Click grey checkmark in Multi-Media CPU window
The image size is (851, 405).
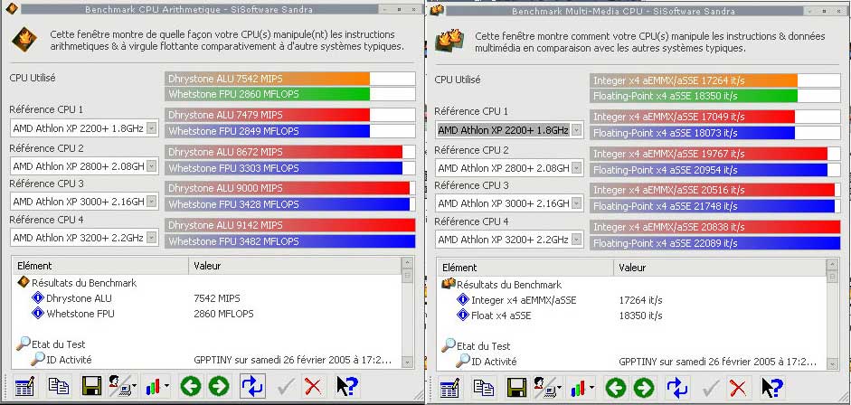click(711, 388)
